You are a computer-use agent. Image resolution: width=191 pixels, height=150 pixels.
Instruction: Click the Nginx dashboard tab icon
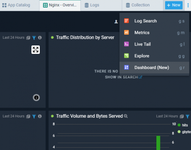click(x=45, y=5)
